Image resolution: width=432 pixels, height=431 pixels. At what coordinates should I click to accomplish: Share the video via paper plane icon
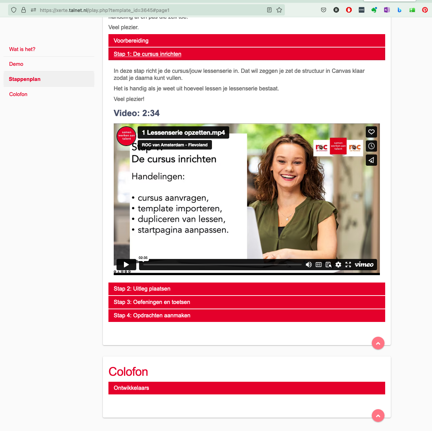coord(371,160)
